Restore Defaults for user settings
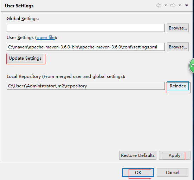The height and width of the screenshot is (180, 194). [138, 155]
